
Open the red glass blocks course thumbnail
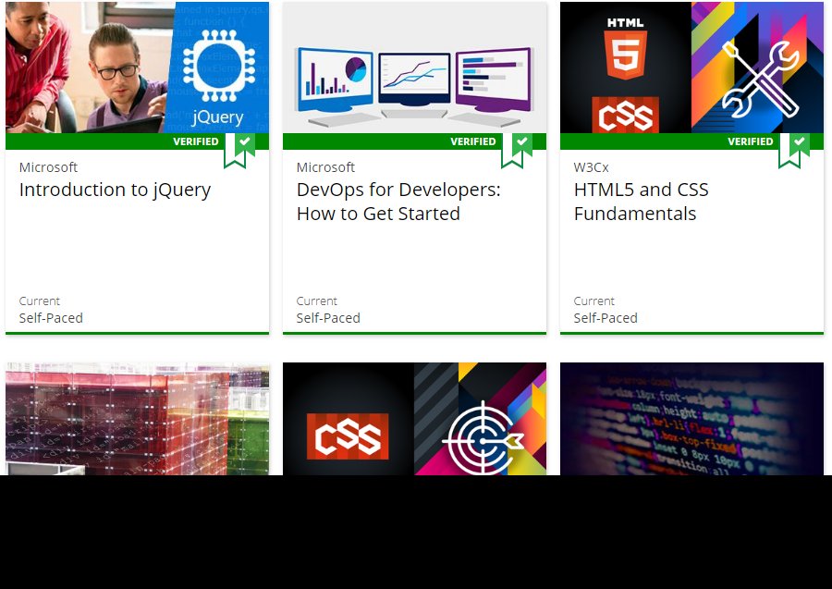(x=137, y=419)
